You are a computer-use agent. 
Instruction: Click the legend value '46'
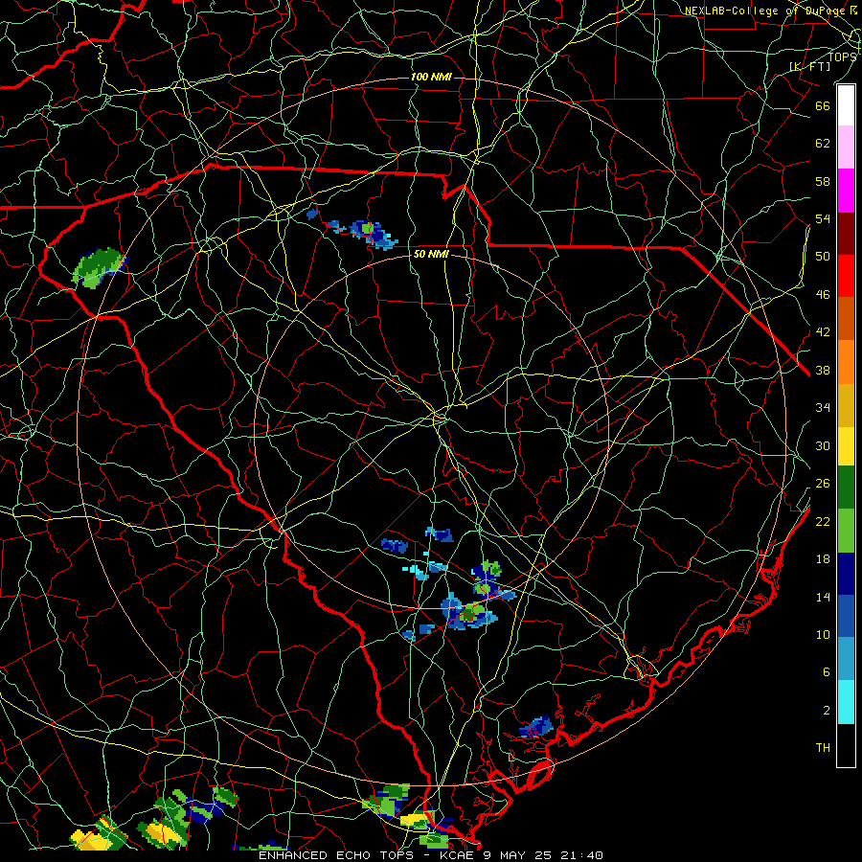(x=823, y=295)
